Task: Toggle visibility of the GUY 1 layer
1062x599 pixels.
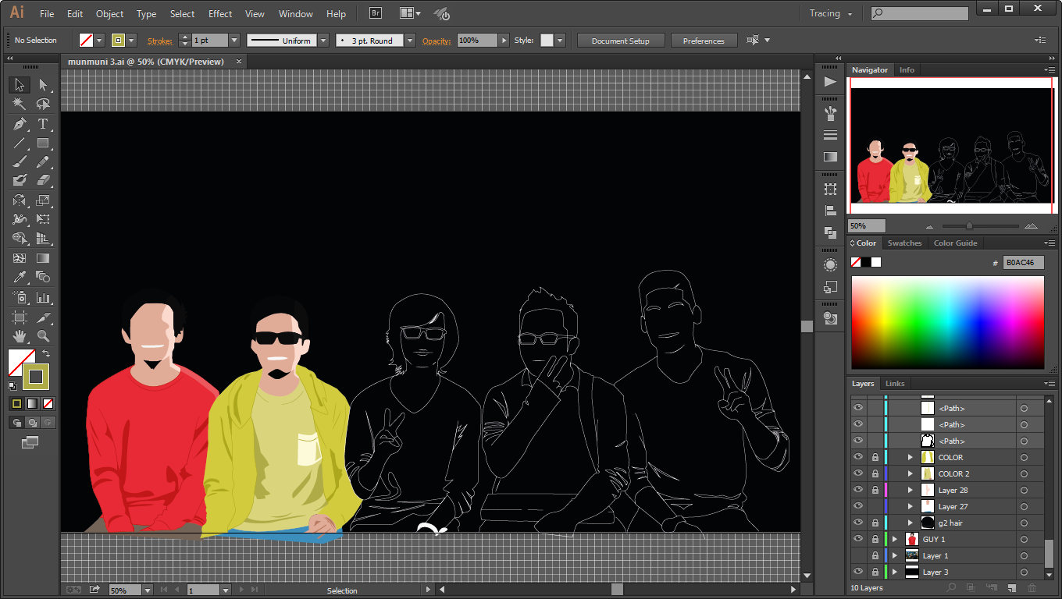Action: (858, 539)
